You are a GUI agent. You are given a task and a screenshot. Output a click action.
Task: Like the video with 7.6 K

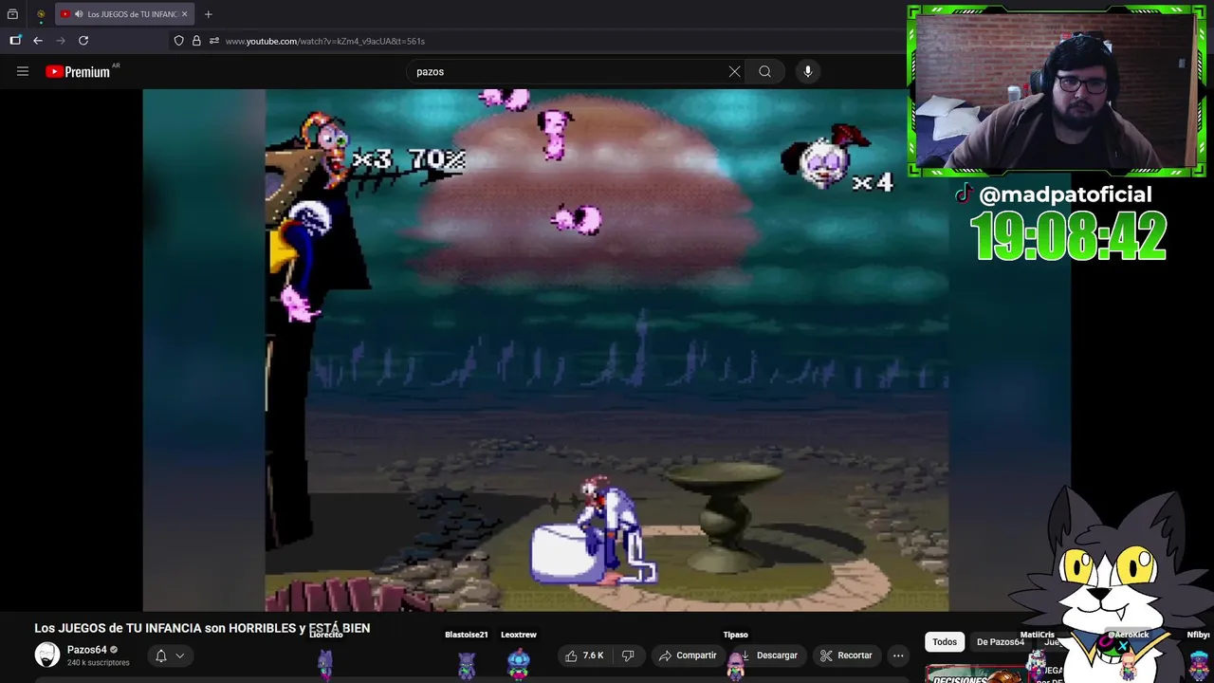(x=584, y=655)
